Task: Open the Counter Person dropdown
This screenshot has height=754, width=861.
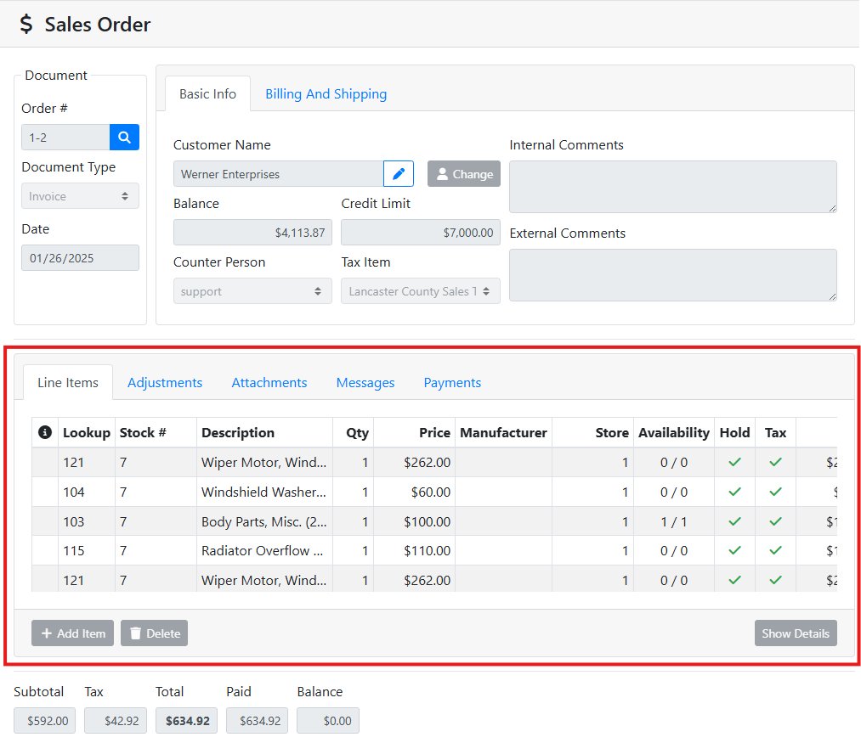Action: click(x=252, y=291)
